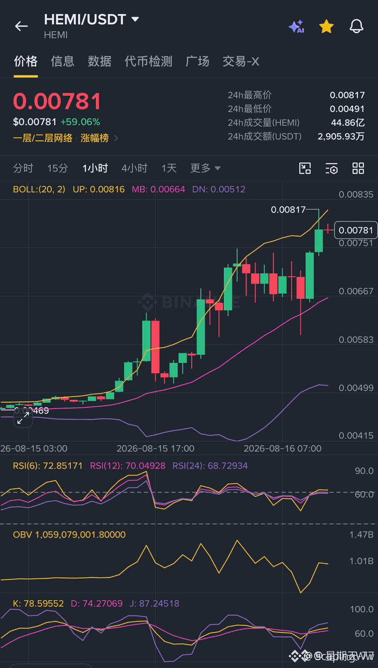
Task: Open the 一层/二层网络 category link
Action: click(43, 138)
